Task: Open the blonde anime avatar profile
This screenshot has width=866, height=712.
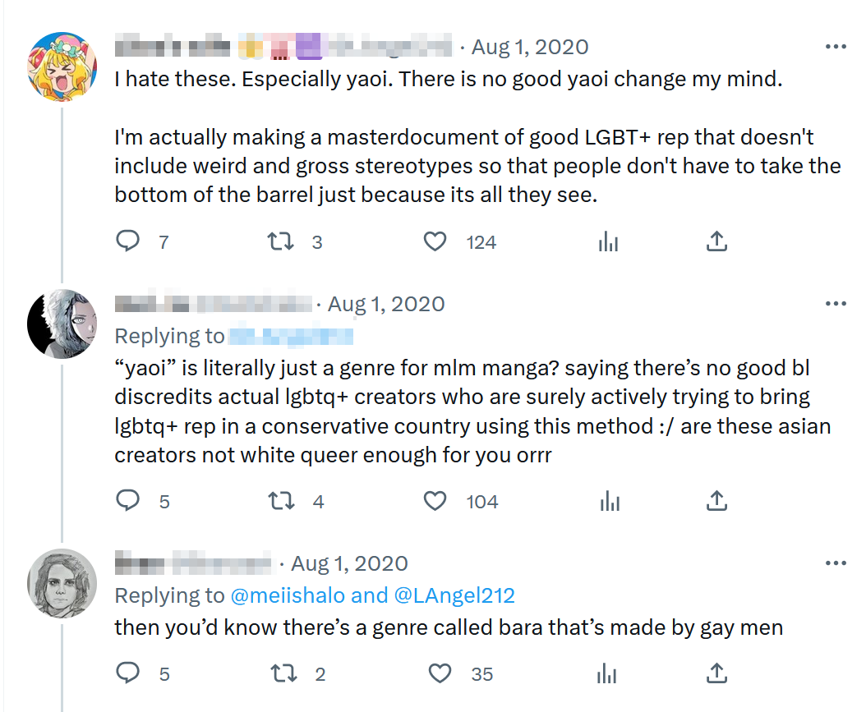Action: [x=63, y=67]
